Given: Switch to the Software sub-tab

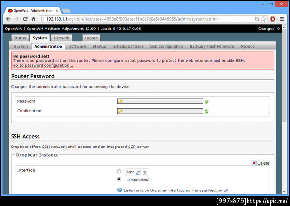Looking at the screenshot, I should (77, 46).
